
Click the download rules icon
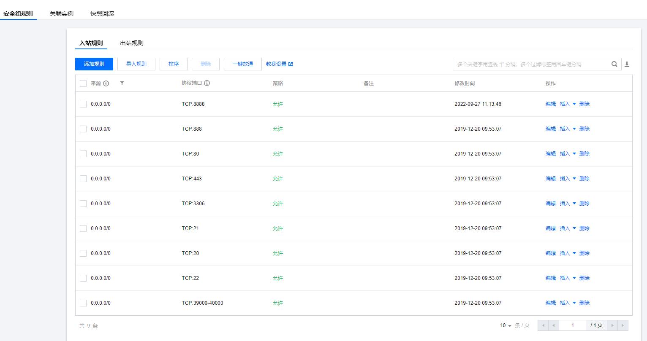pyautogui.click(x=627, y=64)
